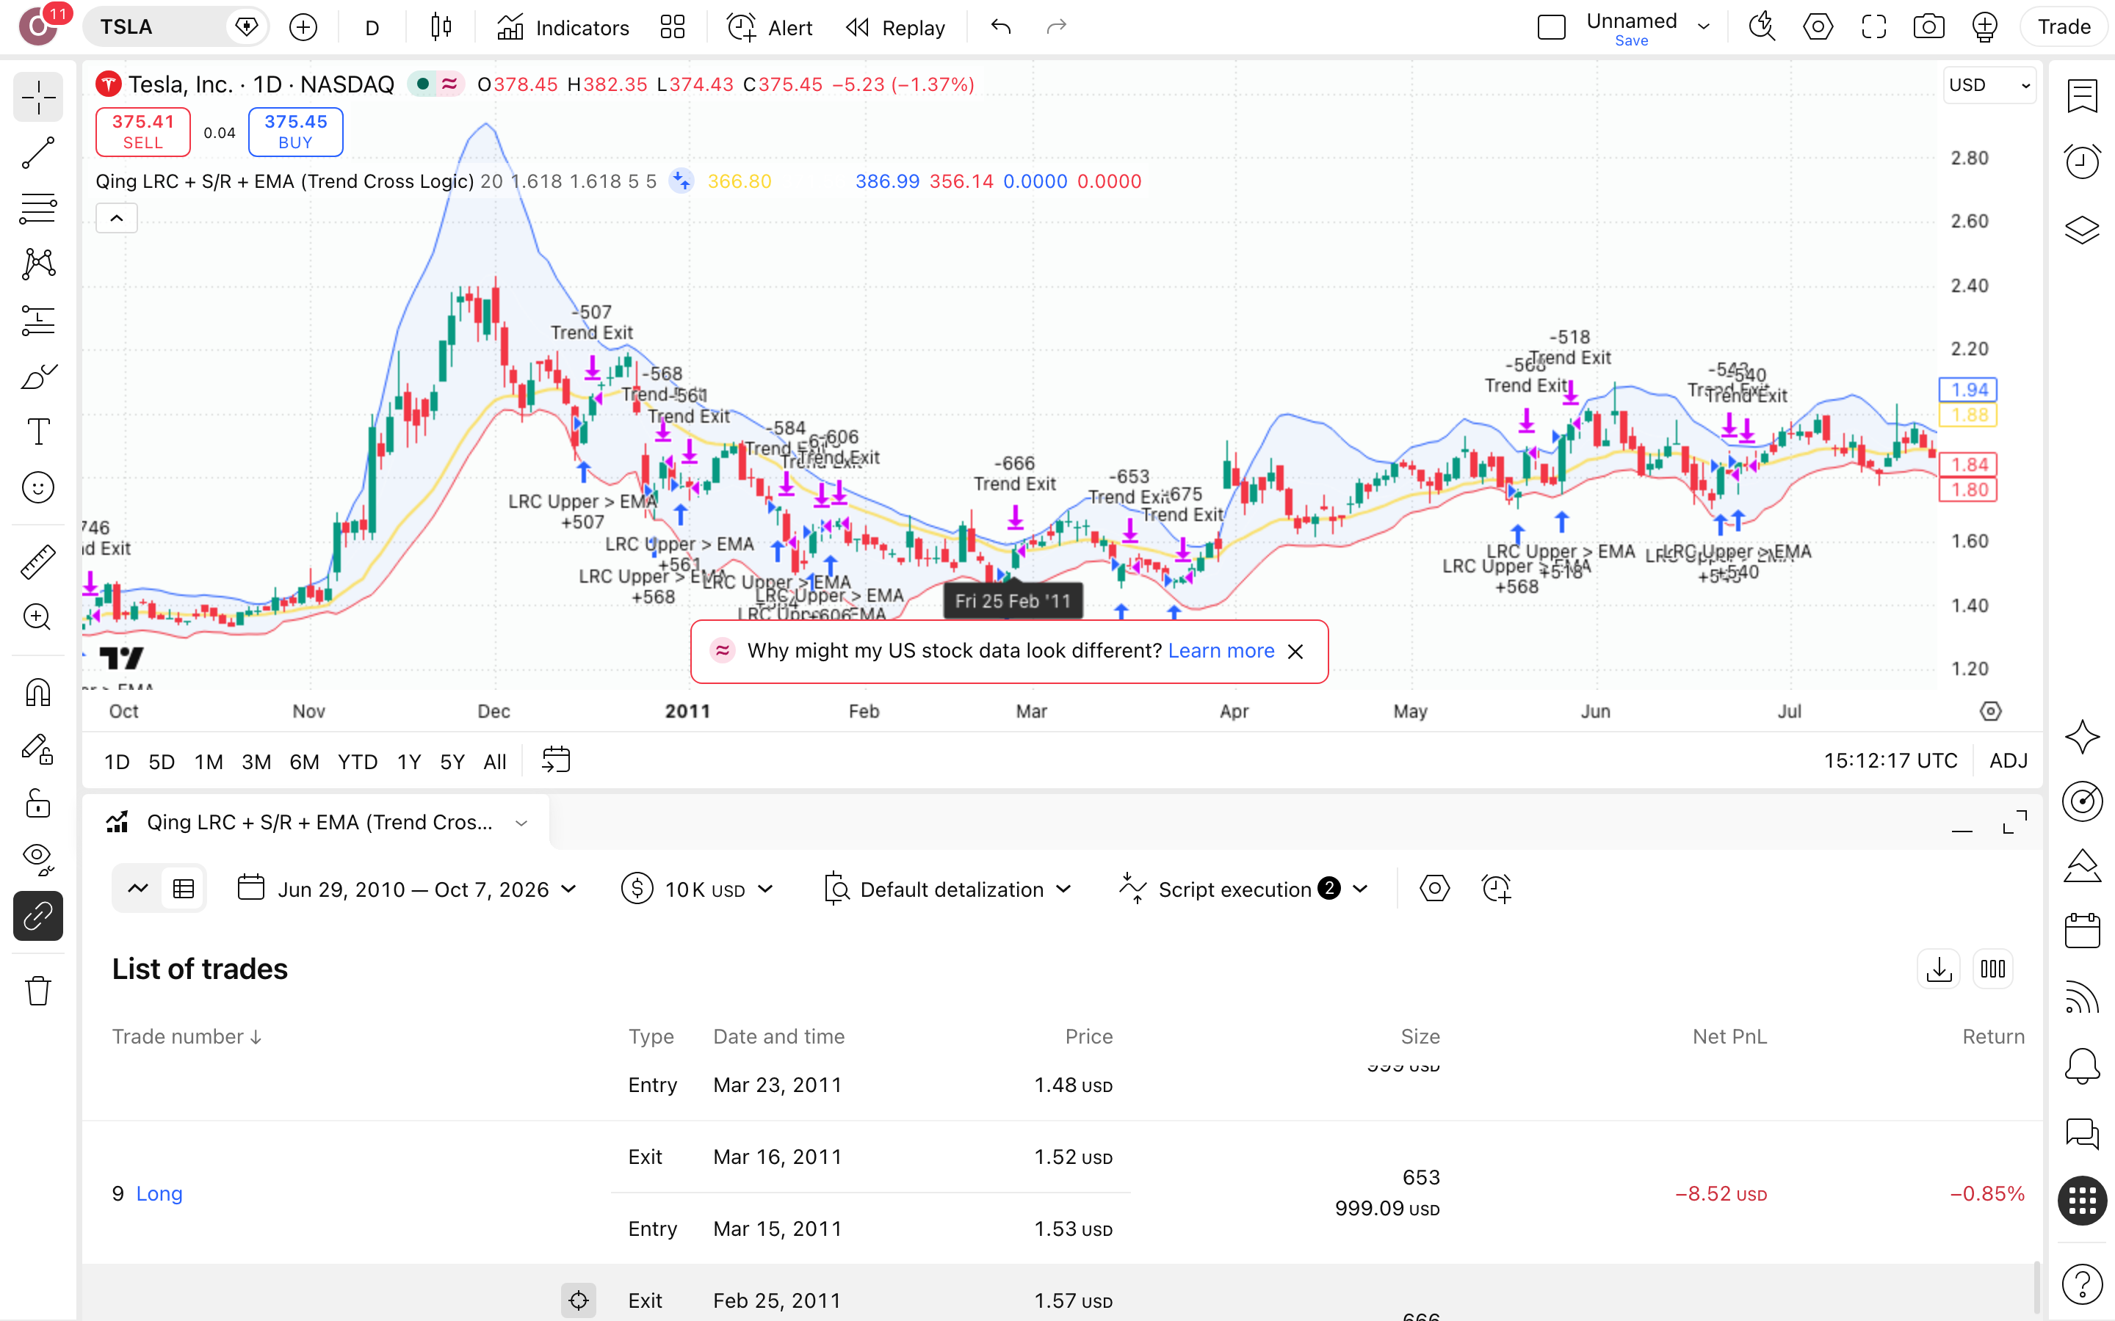Start bar Replay mode
The height and width of the screenshot is (1321, 2115).
point(896,27)
